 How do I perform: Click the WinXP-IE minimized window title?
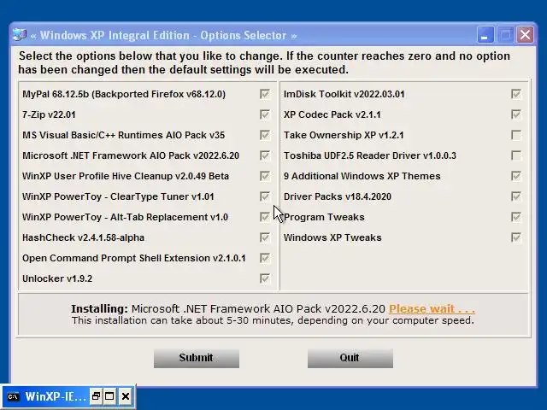(x=56, y=396)
